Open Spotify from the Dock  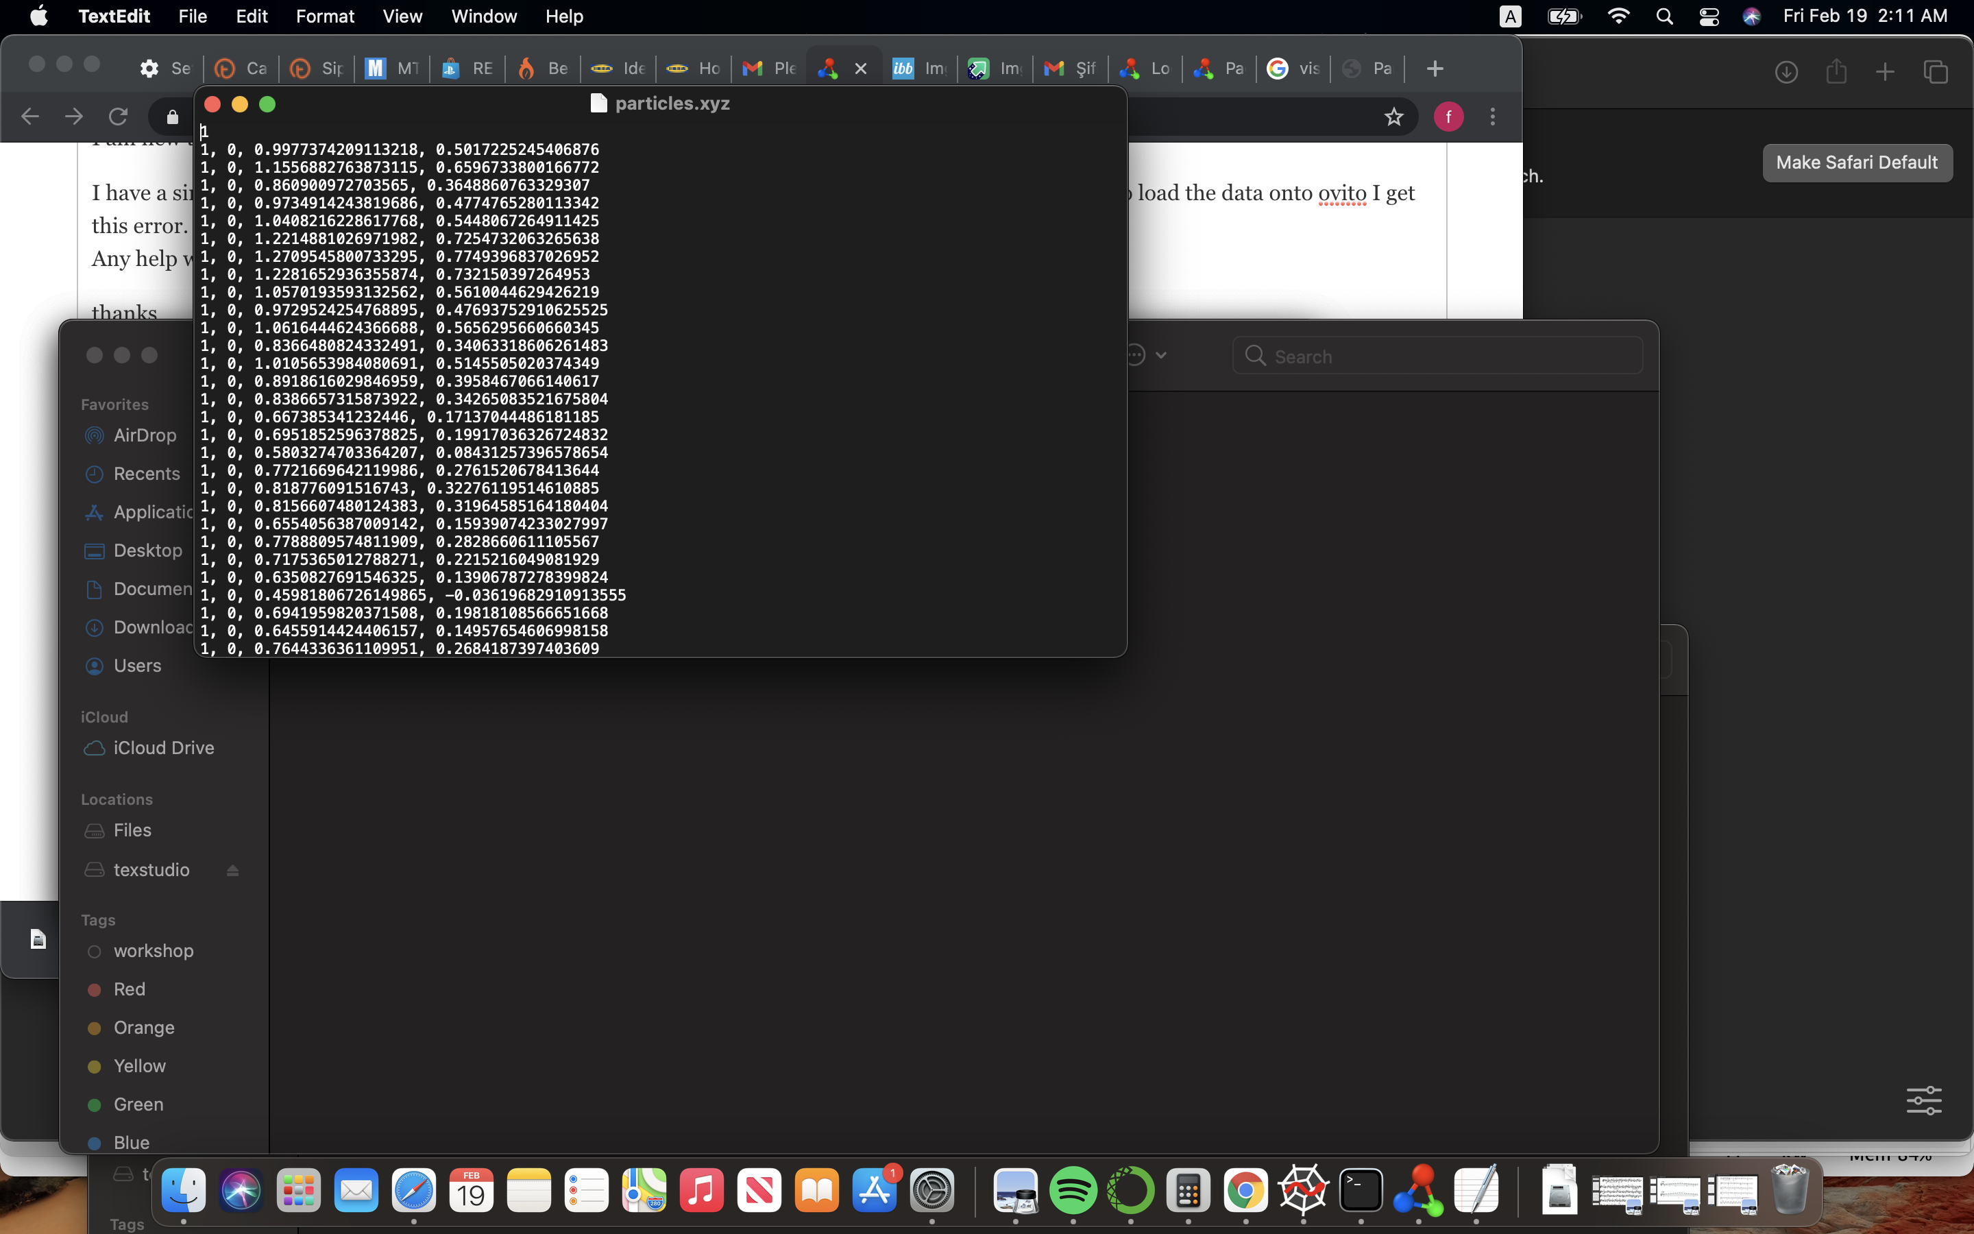[x=1073, y=1190]
